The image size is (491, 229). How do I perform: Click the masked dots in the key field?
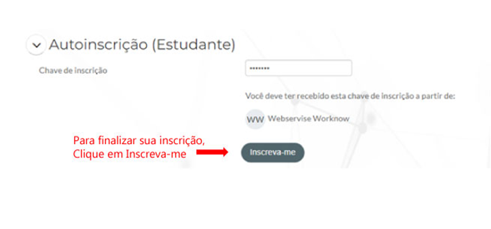(259, 68)
